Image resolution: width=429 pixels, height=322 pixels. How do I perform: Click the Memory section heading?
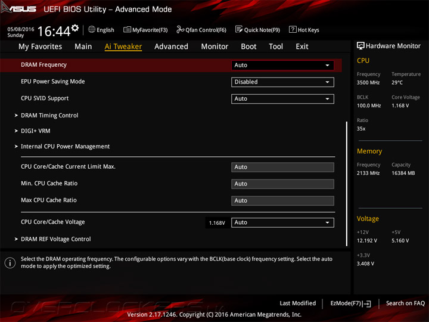pos(369,151)
